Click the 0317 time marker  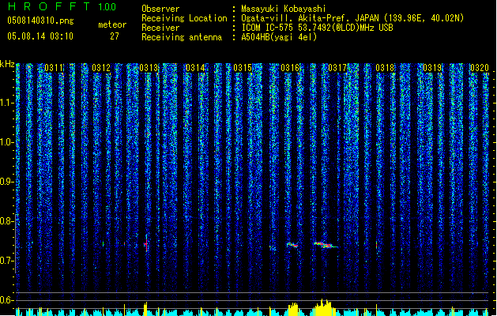337,67
